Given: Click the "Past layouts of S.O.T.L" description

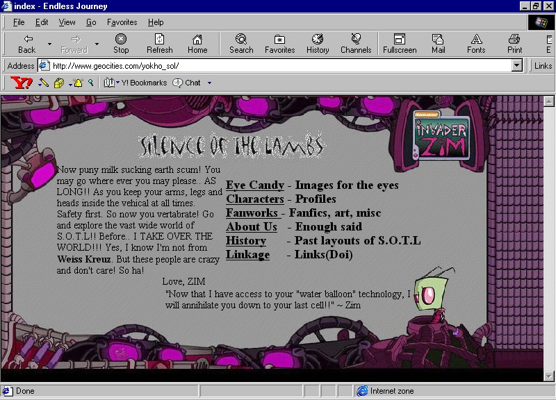Looking at the screenshot, I should point(357,240).
